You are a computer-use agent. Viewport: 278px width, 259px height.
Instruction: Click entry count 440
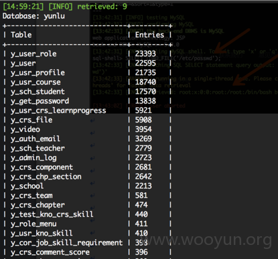tap(141, 214)
